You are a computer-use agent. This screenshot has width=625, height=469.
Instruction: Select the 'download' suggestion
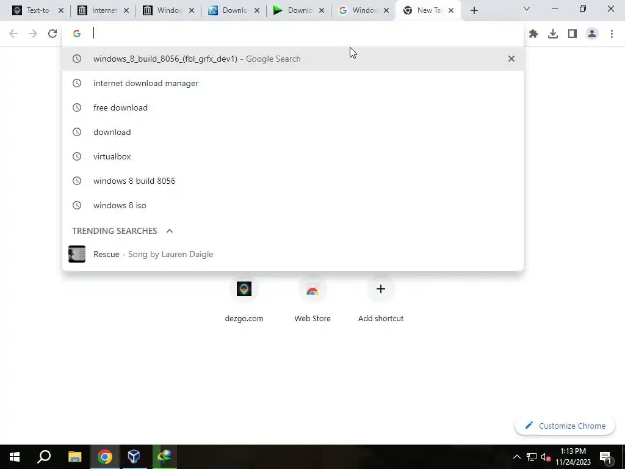coord(293,132)
